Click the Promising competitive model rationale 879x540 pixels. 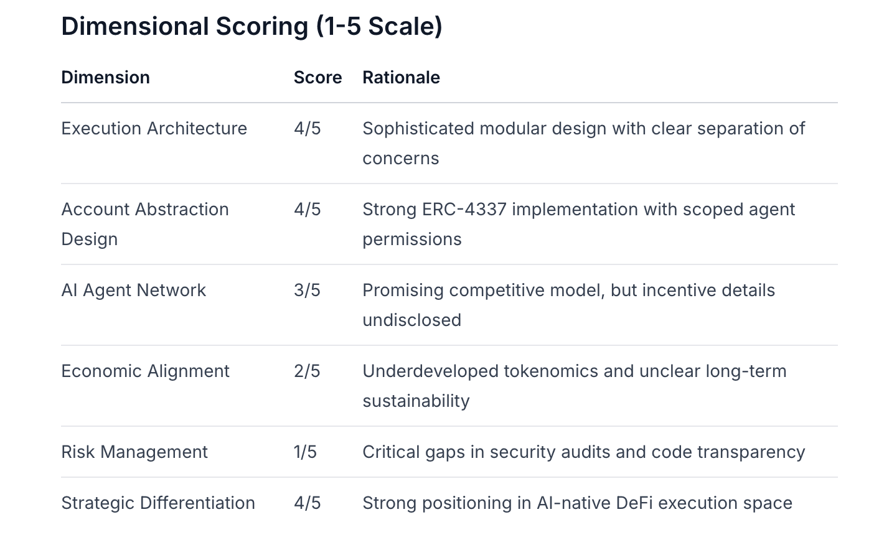[x=568, y=291]
